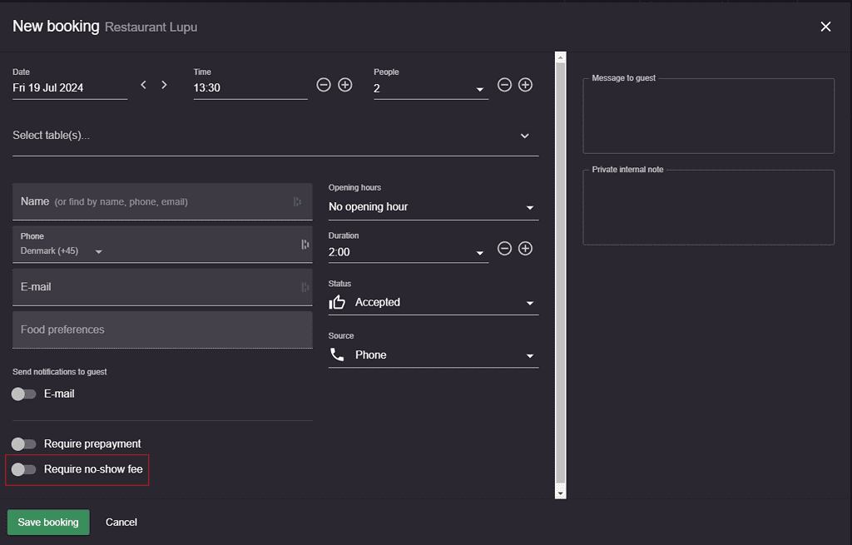
Task: Open the Status dropdown
Action: (x=433, y=302)
